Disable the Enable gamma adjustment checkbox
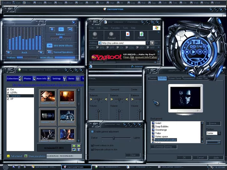 (93, 131)
